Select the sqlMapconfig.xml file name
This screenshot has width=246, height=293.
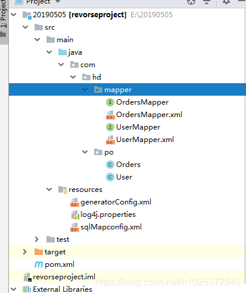point(111,227)
